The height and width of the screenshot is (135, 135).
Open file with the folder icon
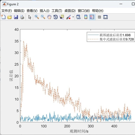[9, 17]
